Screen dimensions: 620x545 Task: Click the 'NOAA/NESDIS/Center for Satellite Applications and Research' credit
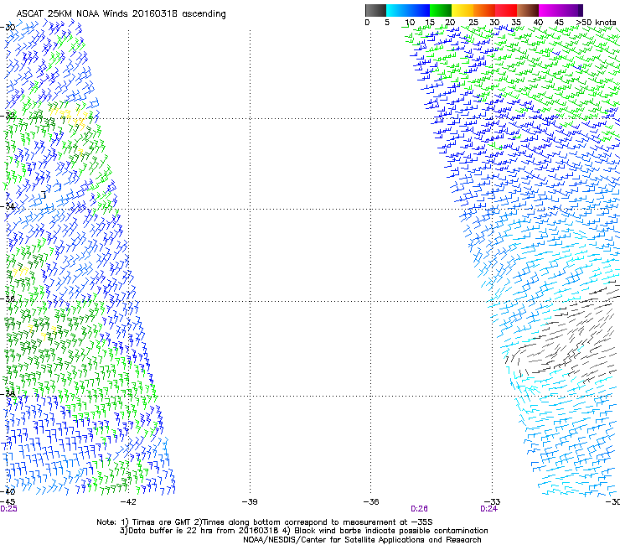[362, 540]
